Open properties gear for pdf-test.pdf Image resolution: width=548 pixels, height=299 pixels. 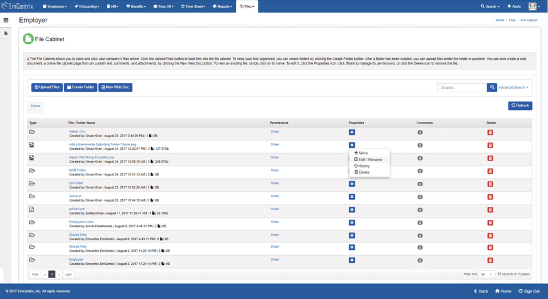pos(352,210)
